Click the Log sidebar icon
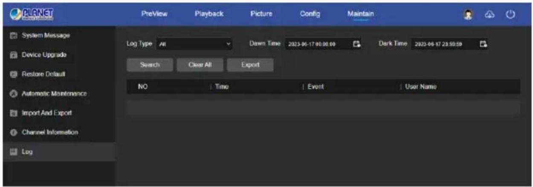Screen dimensions: 533x187 click(12, 152)
